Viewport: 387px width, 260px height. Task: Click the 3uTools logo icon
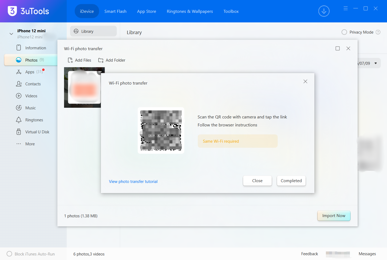point(12,11)
